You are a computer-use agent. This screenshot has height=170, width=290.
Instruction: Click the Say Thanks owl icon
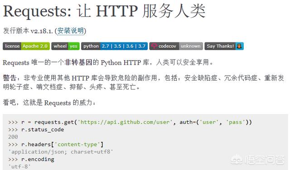[239, 46]
